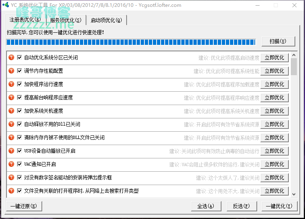Click the list scrollbar down arrow
The width and height of the screenshot is (305, 219).
294,194
